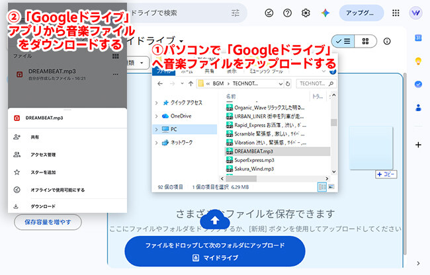Select クイック アクセス in navigation pane
This screenshot has height=275, width=430.
(x=183, y=103)
